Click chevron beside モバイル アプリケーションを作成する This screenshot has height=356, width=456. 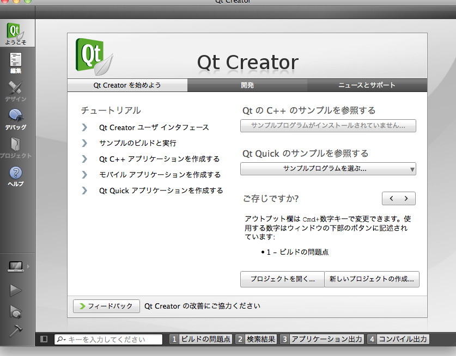pyautogui.click(x=84, y=174)
